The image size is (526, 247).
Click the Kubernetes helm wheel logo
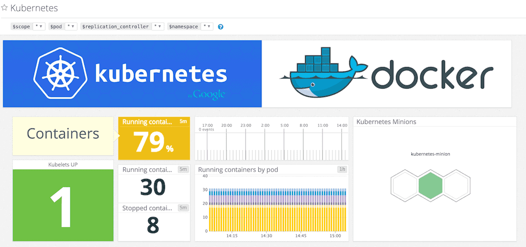point(58,74)
